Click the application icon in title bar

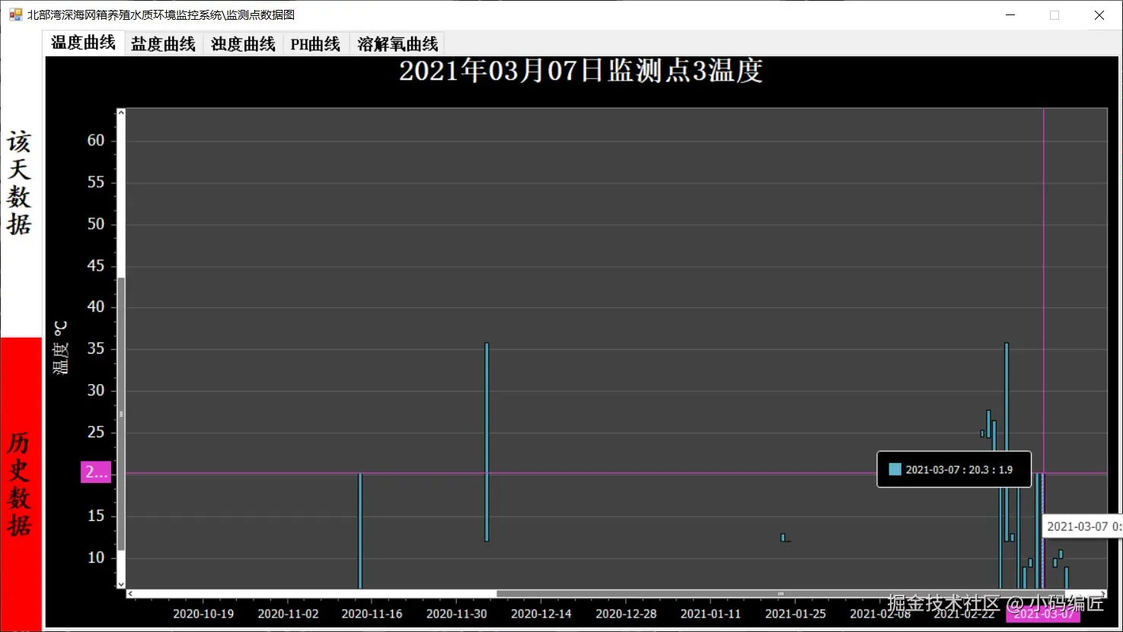click(15, 14)
